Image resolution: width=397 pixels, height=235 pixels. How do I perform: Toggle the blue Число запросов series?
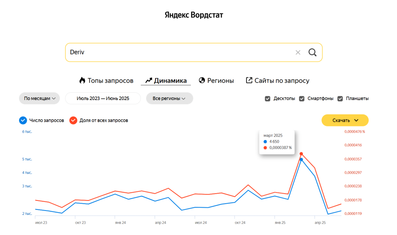pyautogui.click(x=23, y=121)
